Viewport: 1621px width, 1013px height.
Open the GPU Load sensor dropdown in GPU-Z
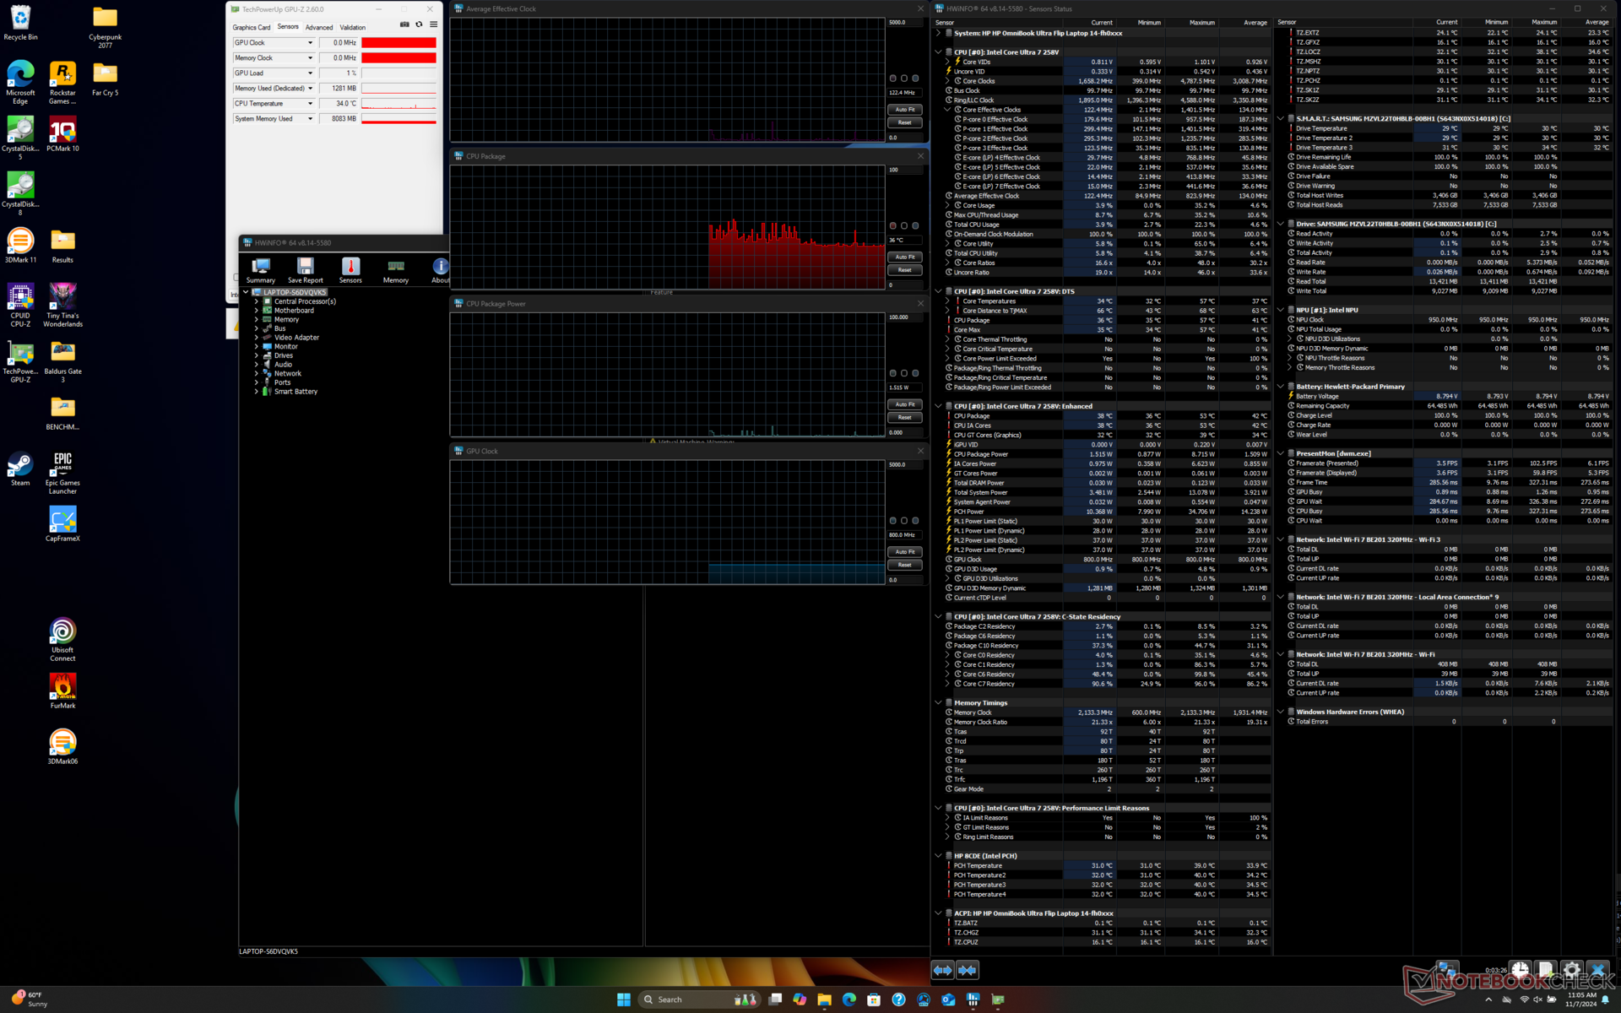pyautogui.click(x=310, y=73)
